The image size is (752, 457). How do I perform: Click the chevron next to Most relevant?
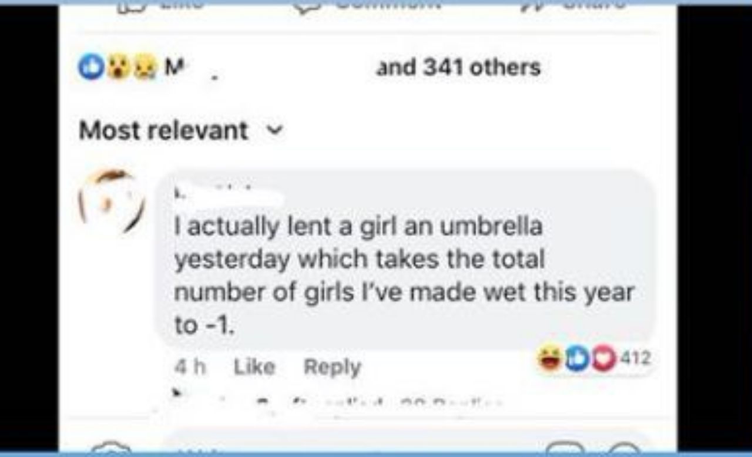[x=275, y=130]
